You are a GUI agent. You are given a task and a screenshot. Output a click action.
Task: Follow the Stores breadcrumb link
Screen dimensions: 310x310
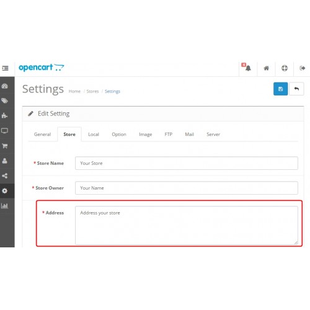92,91
